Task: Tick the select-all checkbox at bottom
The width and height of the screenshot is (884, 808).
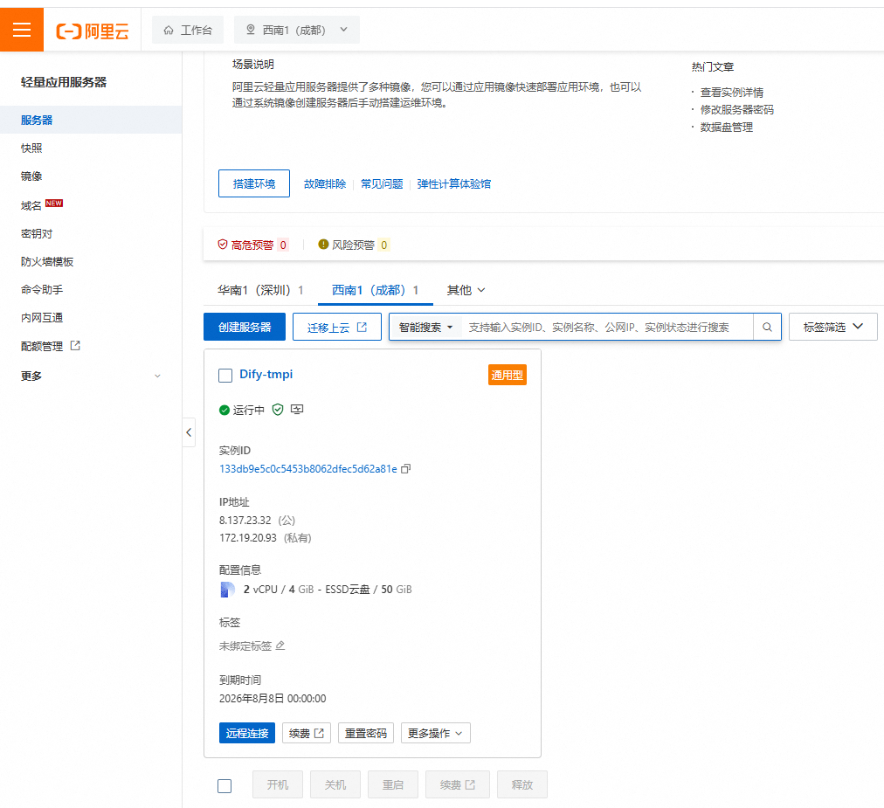Action: 224,785
